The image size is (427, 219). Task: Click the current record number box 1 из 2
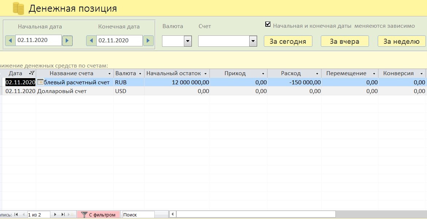click(x=39, y=215)
